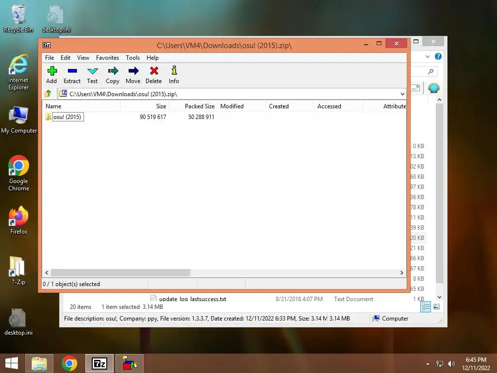Open Explorer window help question mark

(438, 56)
